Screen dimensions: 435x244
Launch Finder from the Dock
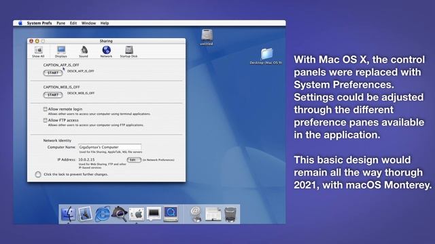pos(68,214)
